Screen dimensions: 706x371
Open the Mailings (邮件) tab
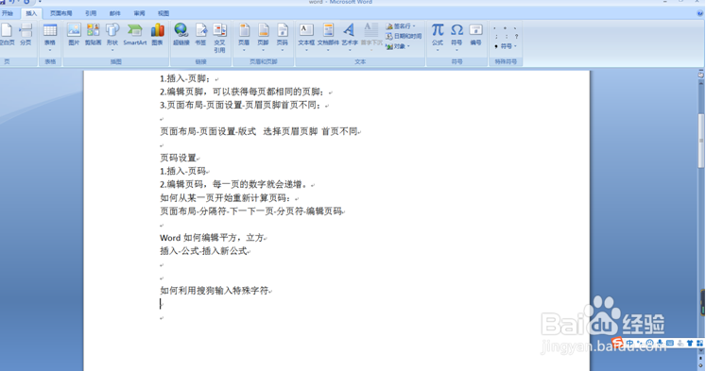pyautogui.click(x=114, y=13)
